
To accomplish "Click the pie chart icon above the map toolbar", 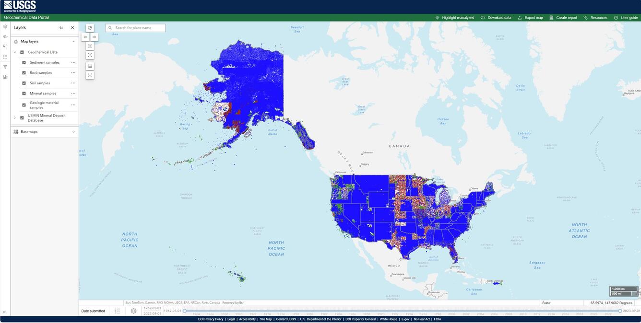I will [x=90, y=28].
